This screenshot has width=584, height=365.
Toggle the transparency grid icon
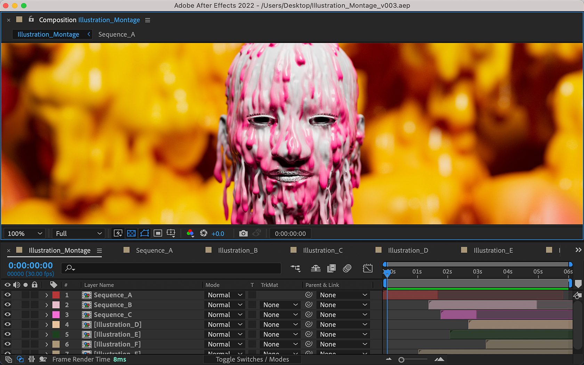pyautogui.click(x=131, y=234)
